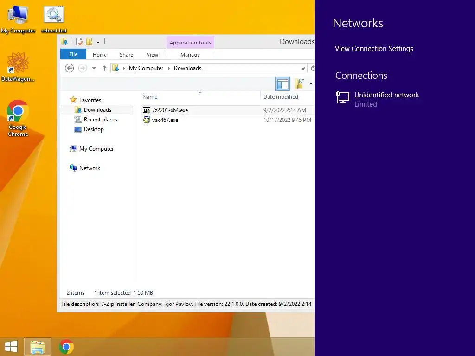The height and width of the screenshot is (356, 475).
Task: Click the Properties quick access icon
Action: [79, 42]
